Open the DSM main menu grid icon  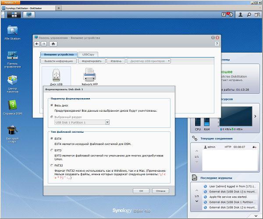pyautogui.click(x=14, y=15)
